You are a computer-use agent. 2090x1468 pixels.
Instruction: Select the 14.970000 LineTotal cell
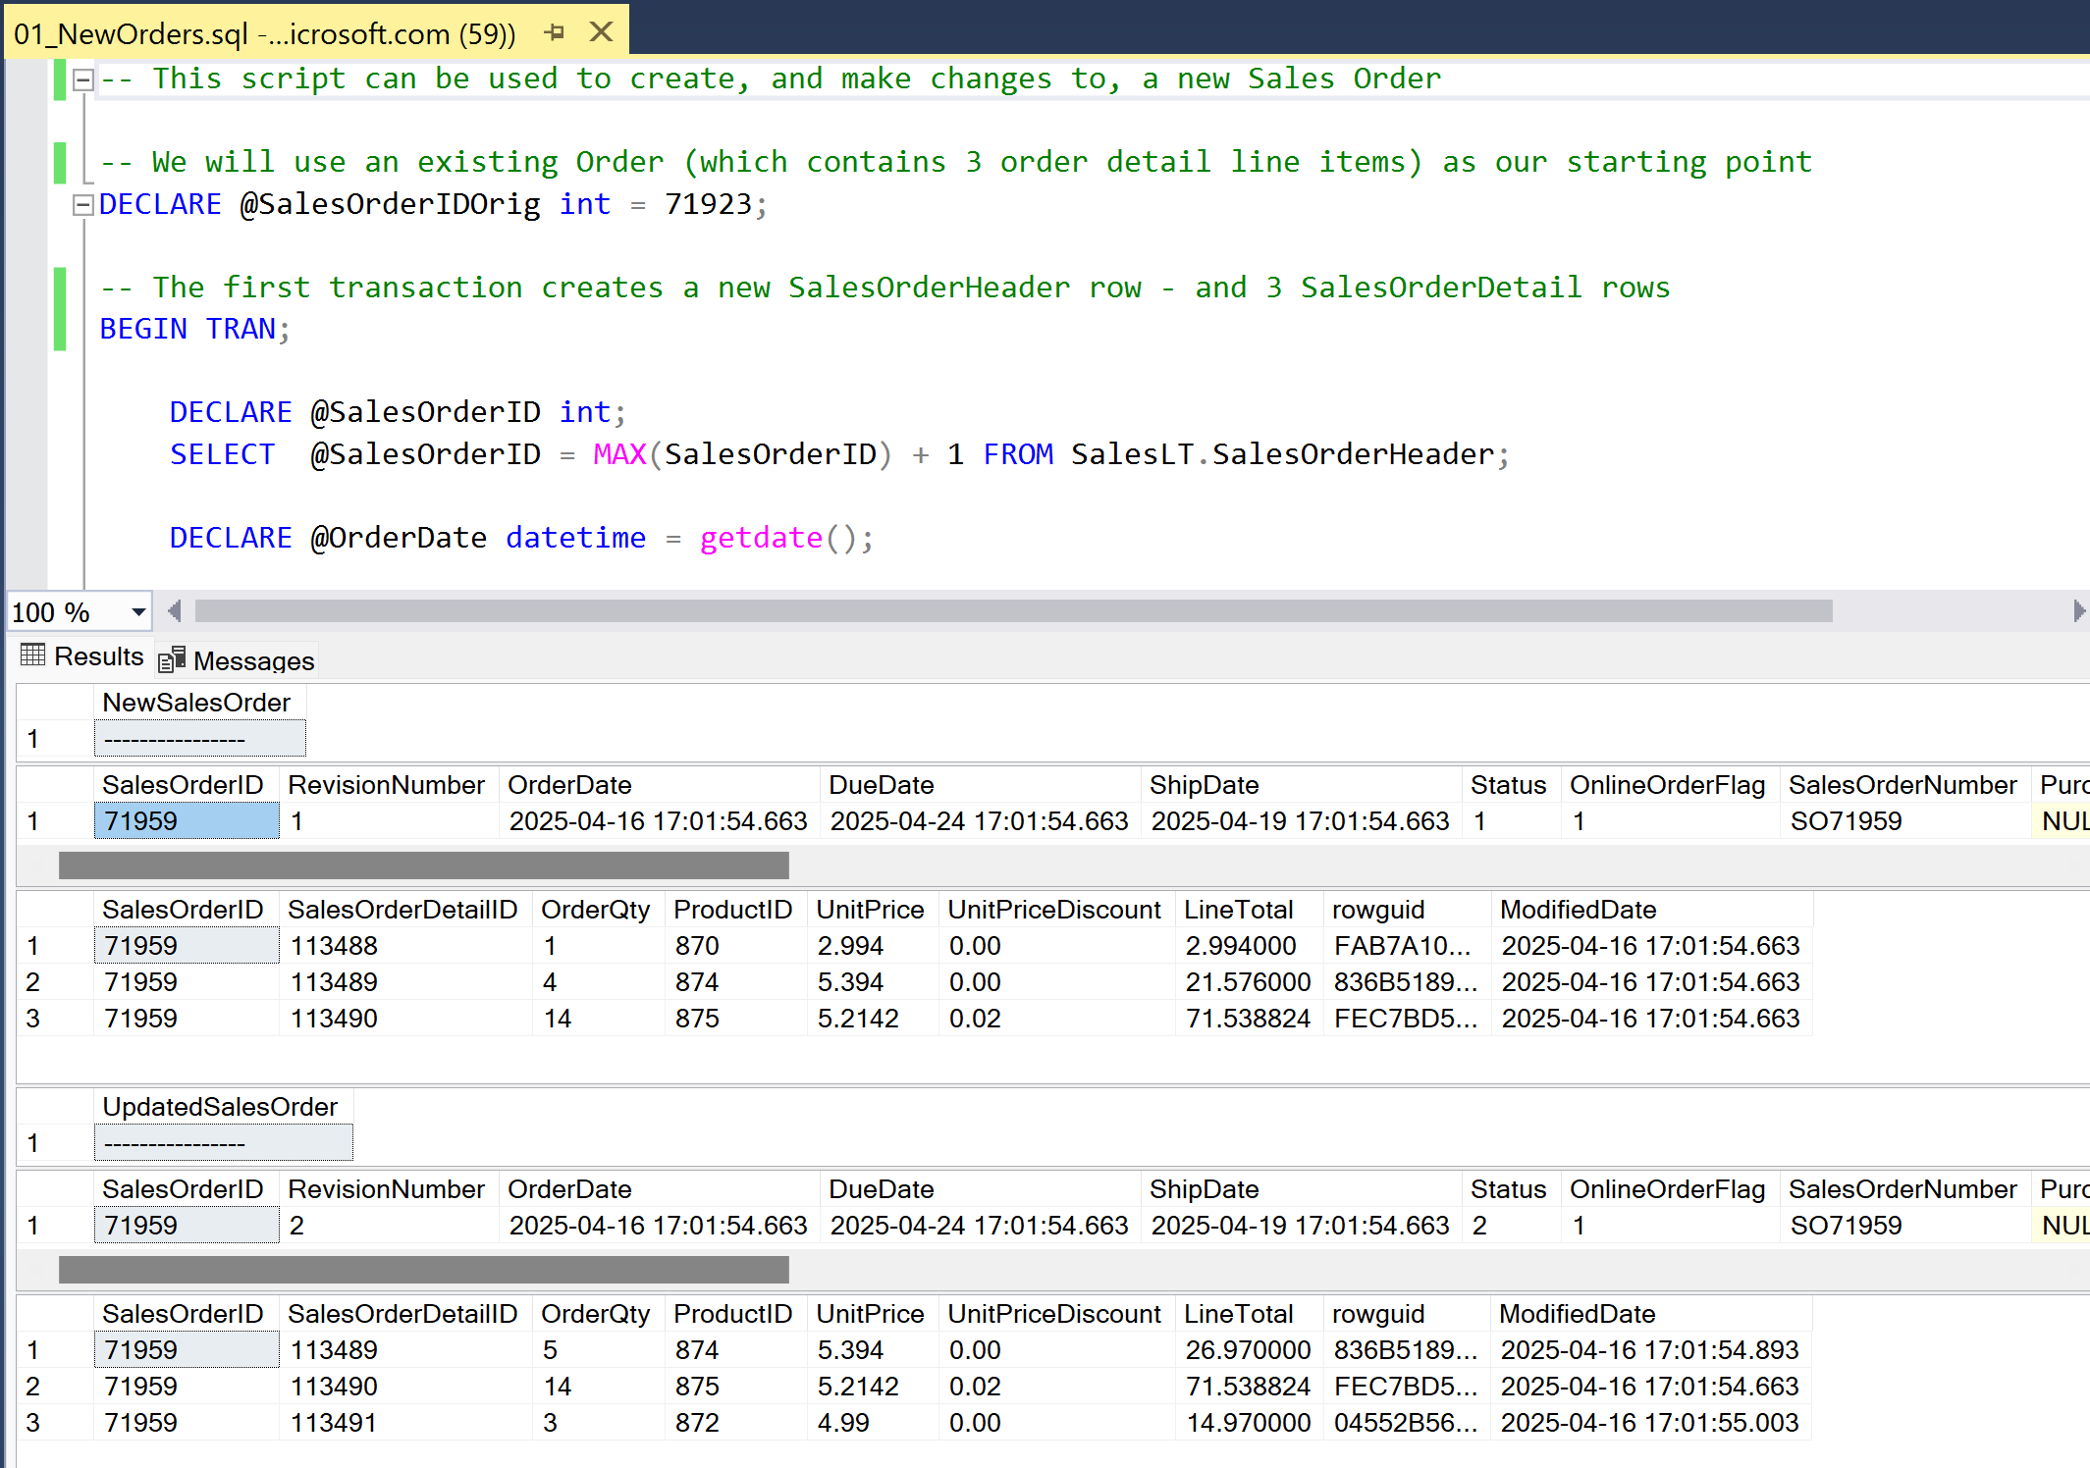[1249, 1423]
